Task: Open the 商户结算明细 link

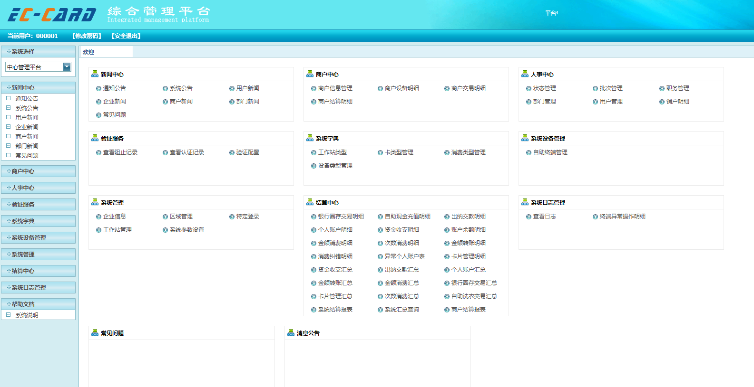Action: 335,102
